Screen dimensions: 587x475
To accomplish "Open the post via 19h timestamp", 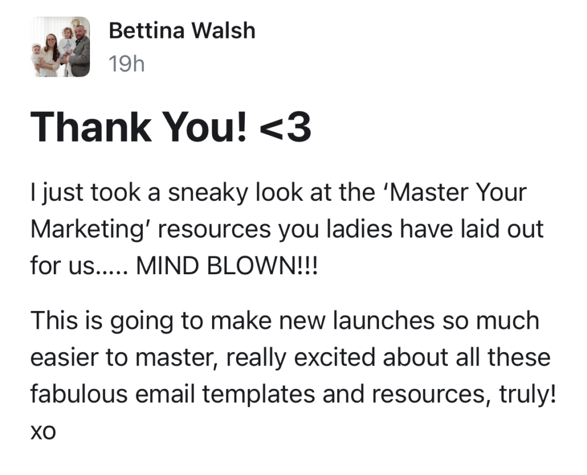I will click(x=127, y=64).
